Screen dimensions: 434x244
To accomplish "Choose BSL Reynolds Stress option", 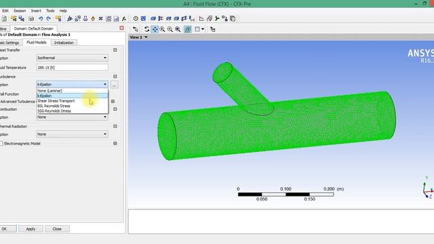I will [x=72, y=106].
